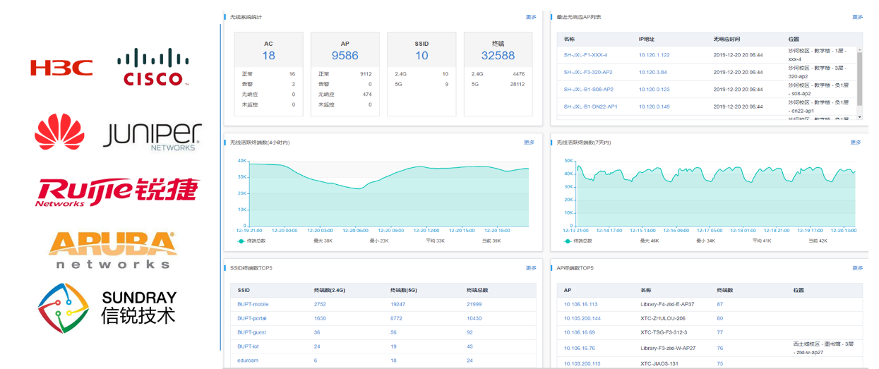The height and width of the screenshot is (369, 879).
Task: Click terminal count 87 for Library-F4-zixi-E-AP37
Action: point(719,304)
